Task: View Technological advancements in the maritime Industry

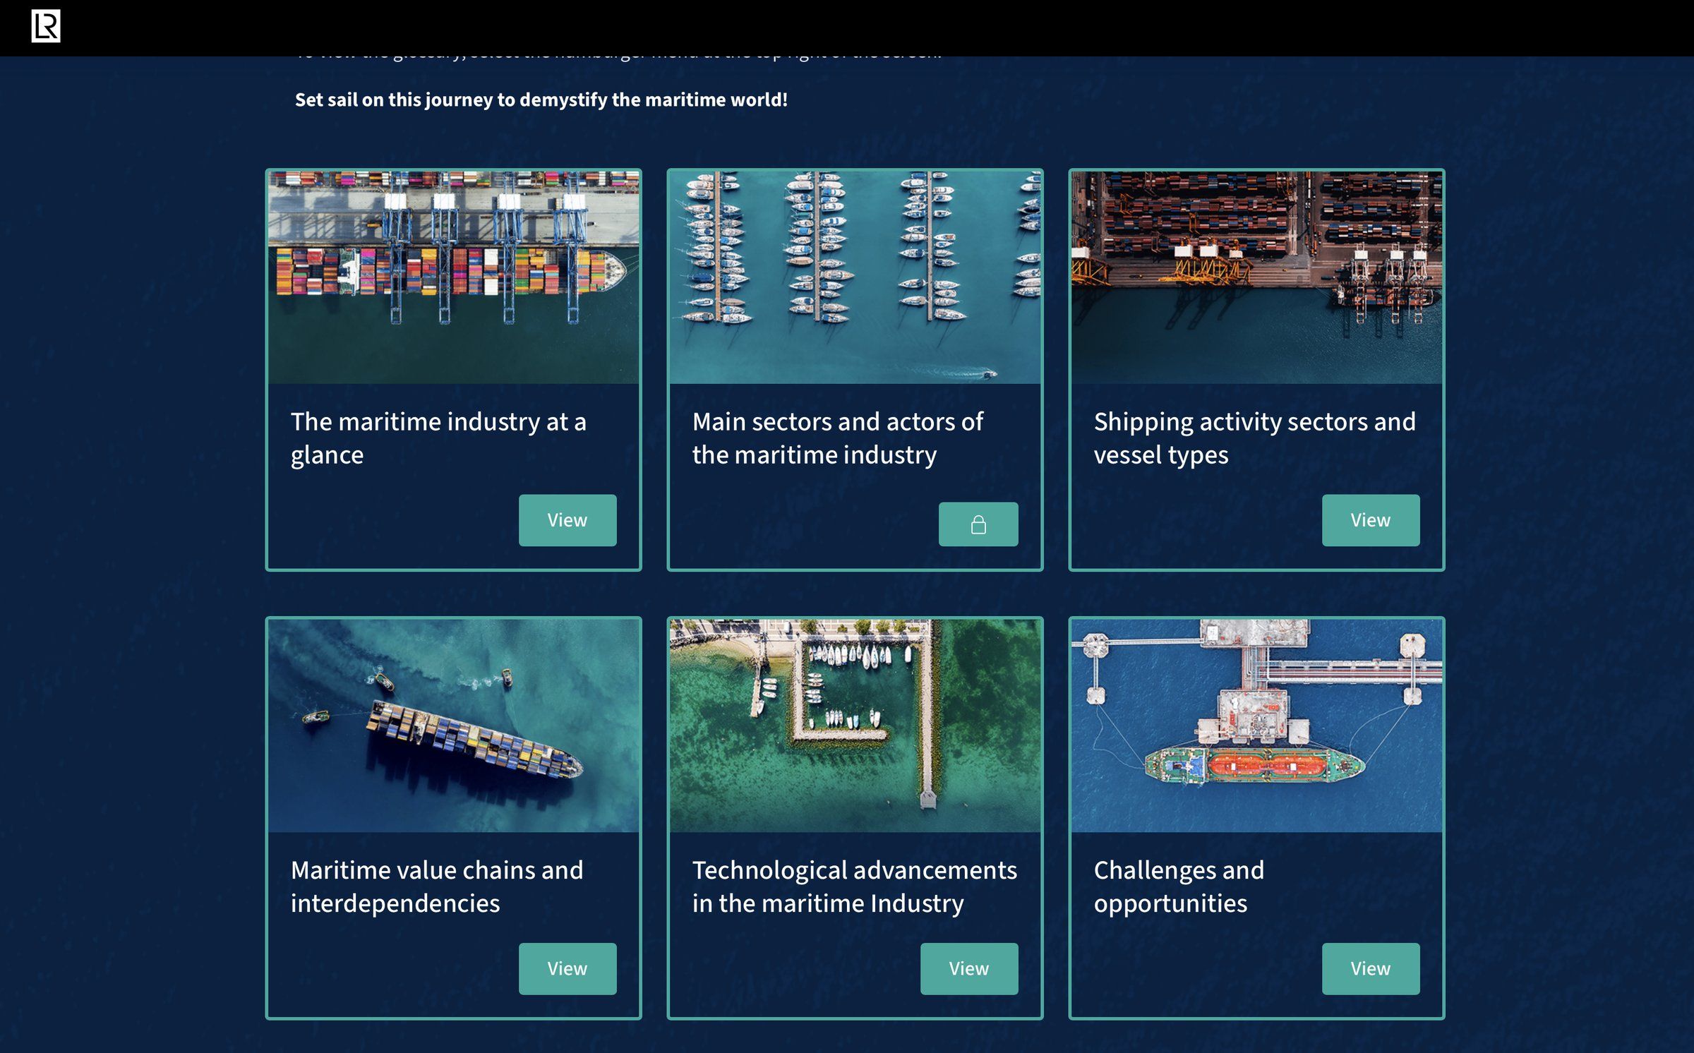Action: [x=969, y=968]
